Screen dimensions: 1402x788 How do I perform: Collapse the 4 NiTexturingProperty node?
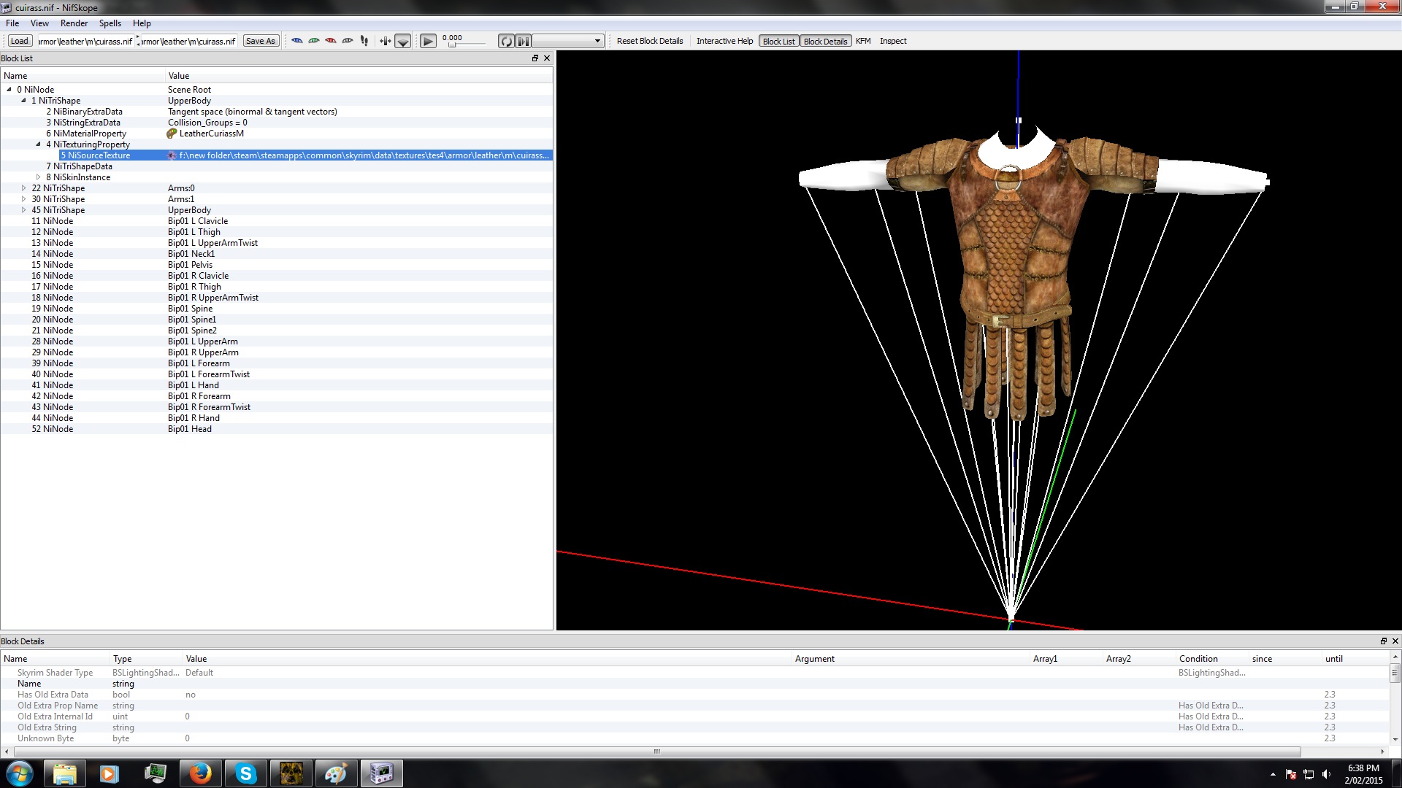(38, 144)
